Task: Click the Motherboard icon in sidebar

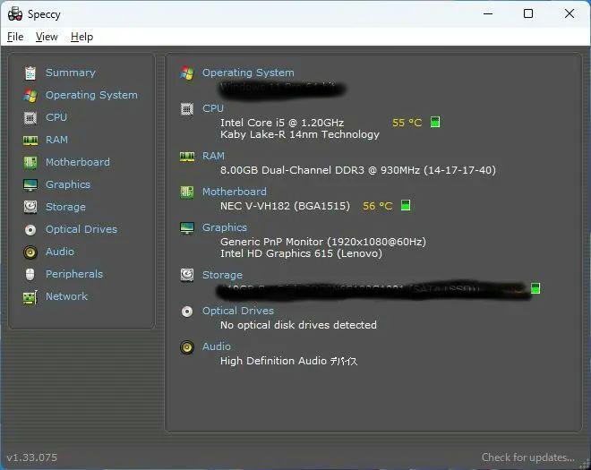Action: pos(30,162)
